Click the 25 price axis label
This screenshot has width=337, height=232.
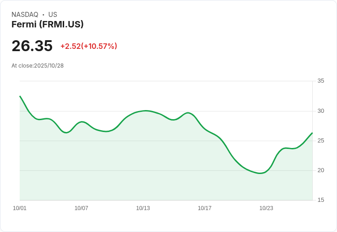coord(321,141)
